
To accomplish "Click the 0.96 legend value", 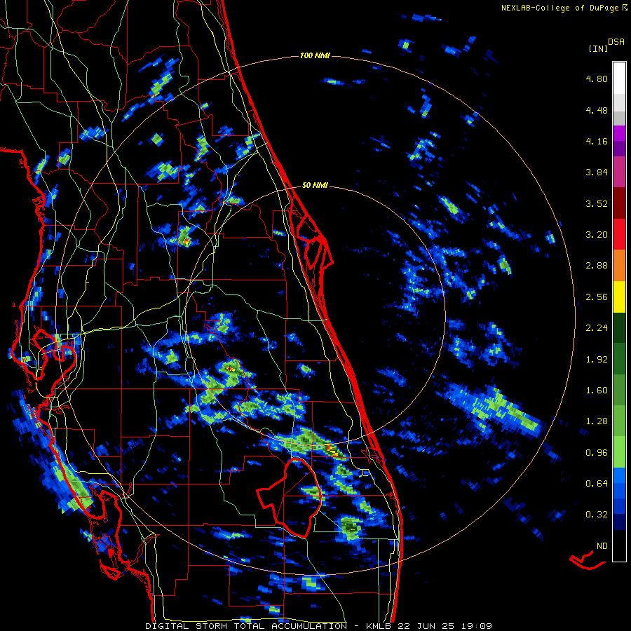I will [x=597, y=453].
